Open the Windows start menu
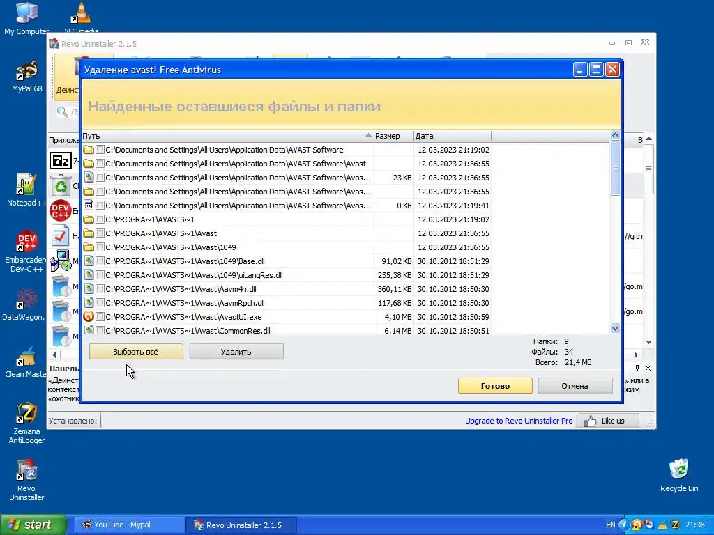The image size is (714, 535). click(33, 525)
